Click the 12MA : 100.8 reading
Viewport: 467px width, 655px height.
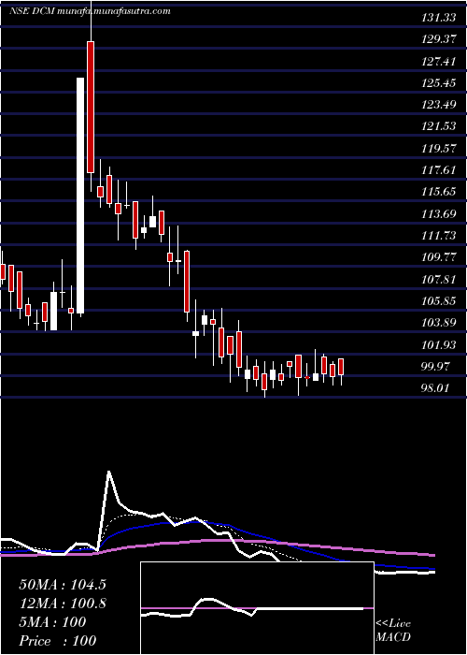pos(63,604)
